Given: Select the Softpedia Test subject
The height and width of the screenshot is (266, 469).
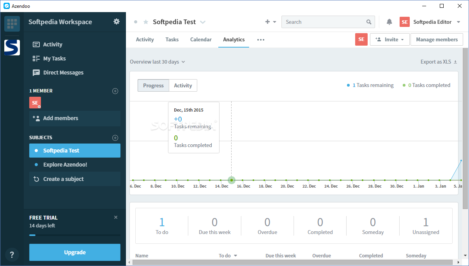Looking at the screenshot, I should click(x=75, y=151).
